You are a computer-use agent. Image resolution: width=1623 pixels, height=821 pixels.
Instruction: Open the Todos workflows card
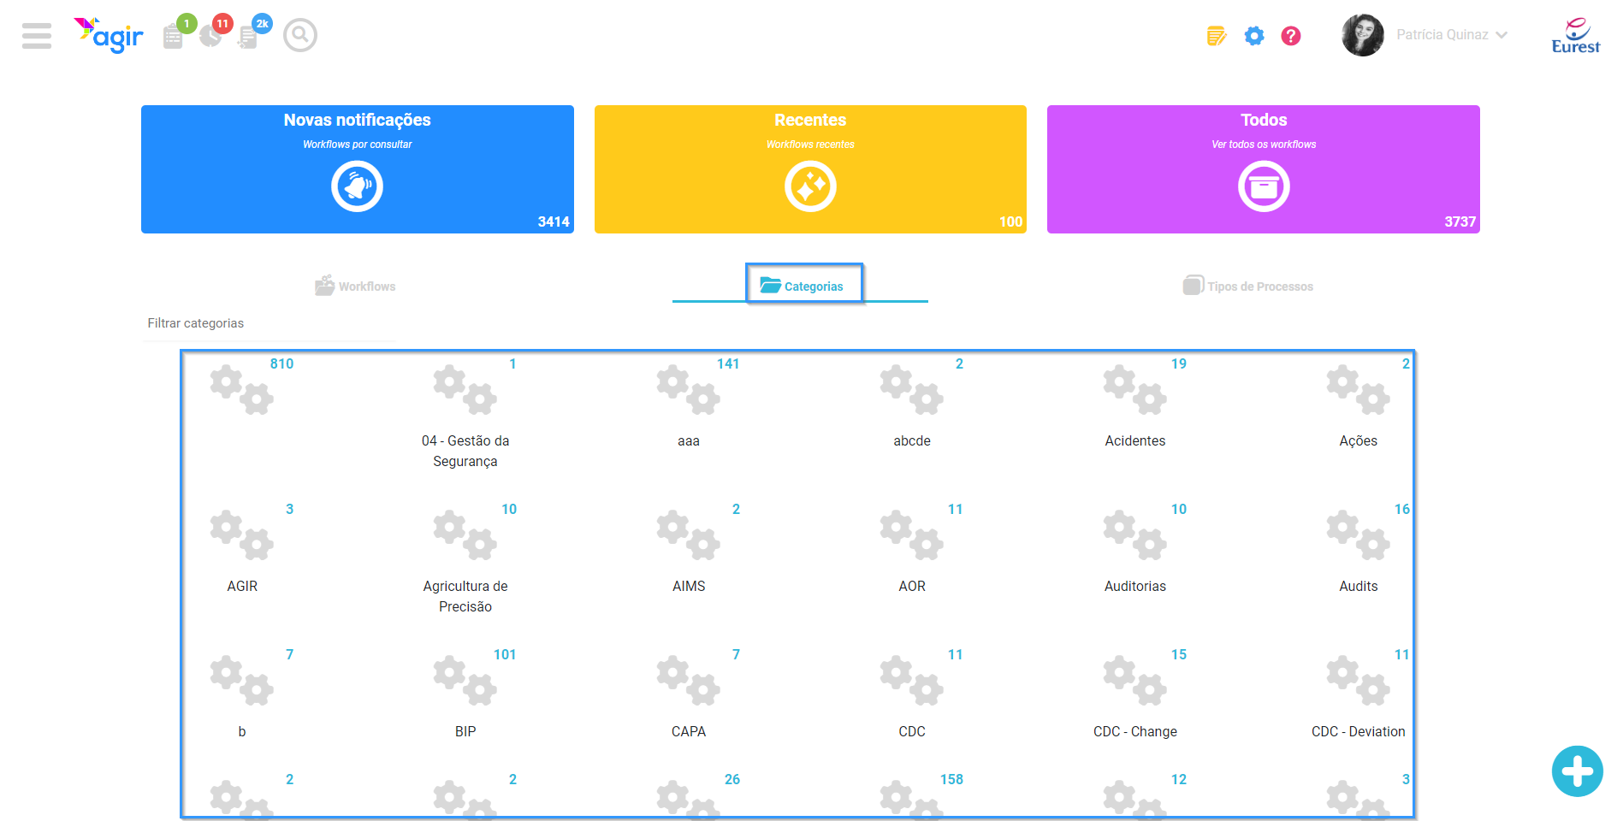click(x=1264, y=169)
